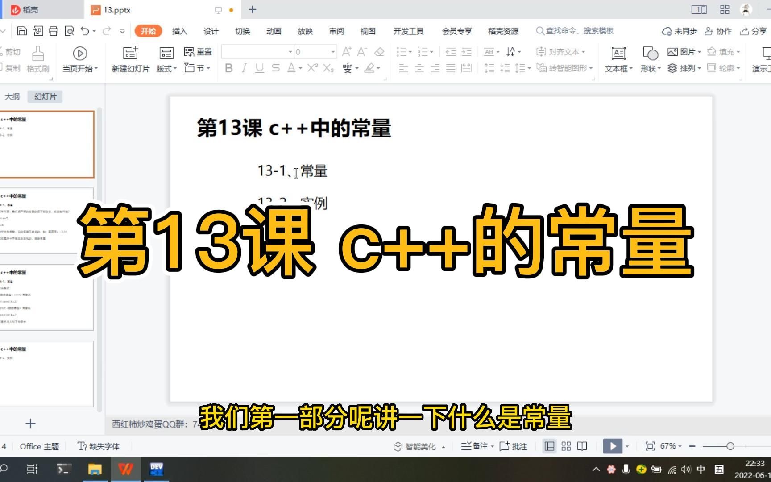The width and height of the screenshot is (771, 482).
Task: Apply superscript formatting
Action: tap(313, 68)
